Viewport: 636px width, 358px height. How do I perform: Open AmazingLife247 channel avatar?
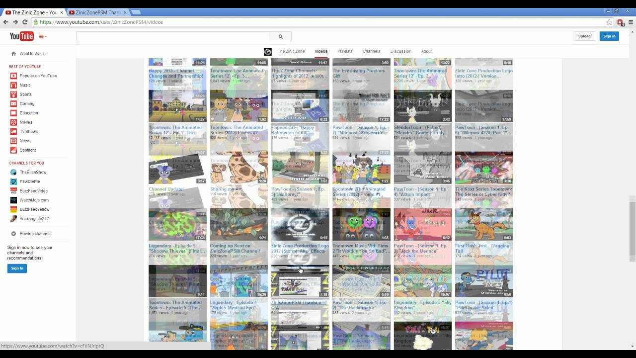13,219
